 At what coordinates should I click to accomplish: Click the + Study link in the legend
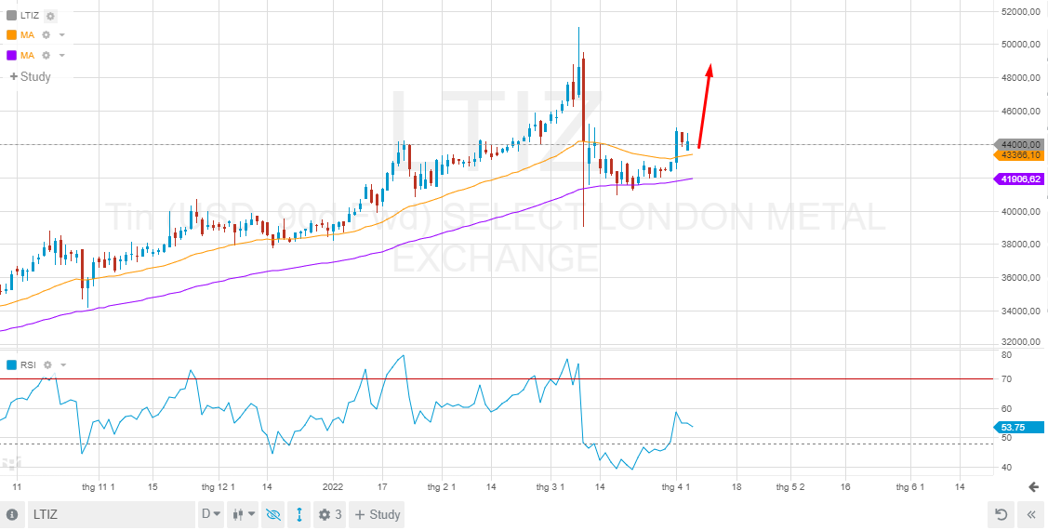coord(30,76)
